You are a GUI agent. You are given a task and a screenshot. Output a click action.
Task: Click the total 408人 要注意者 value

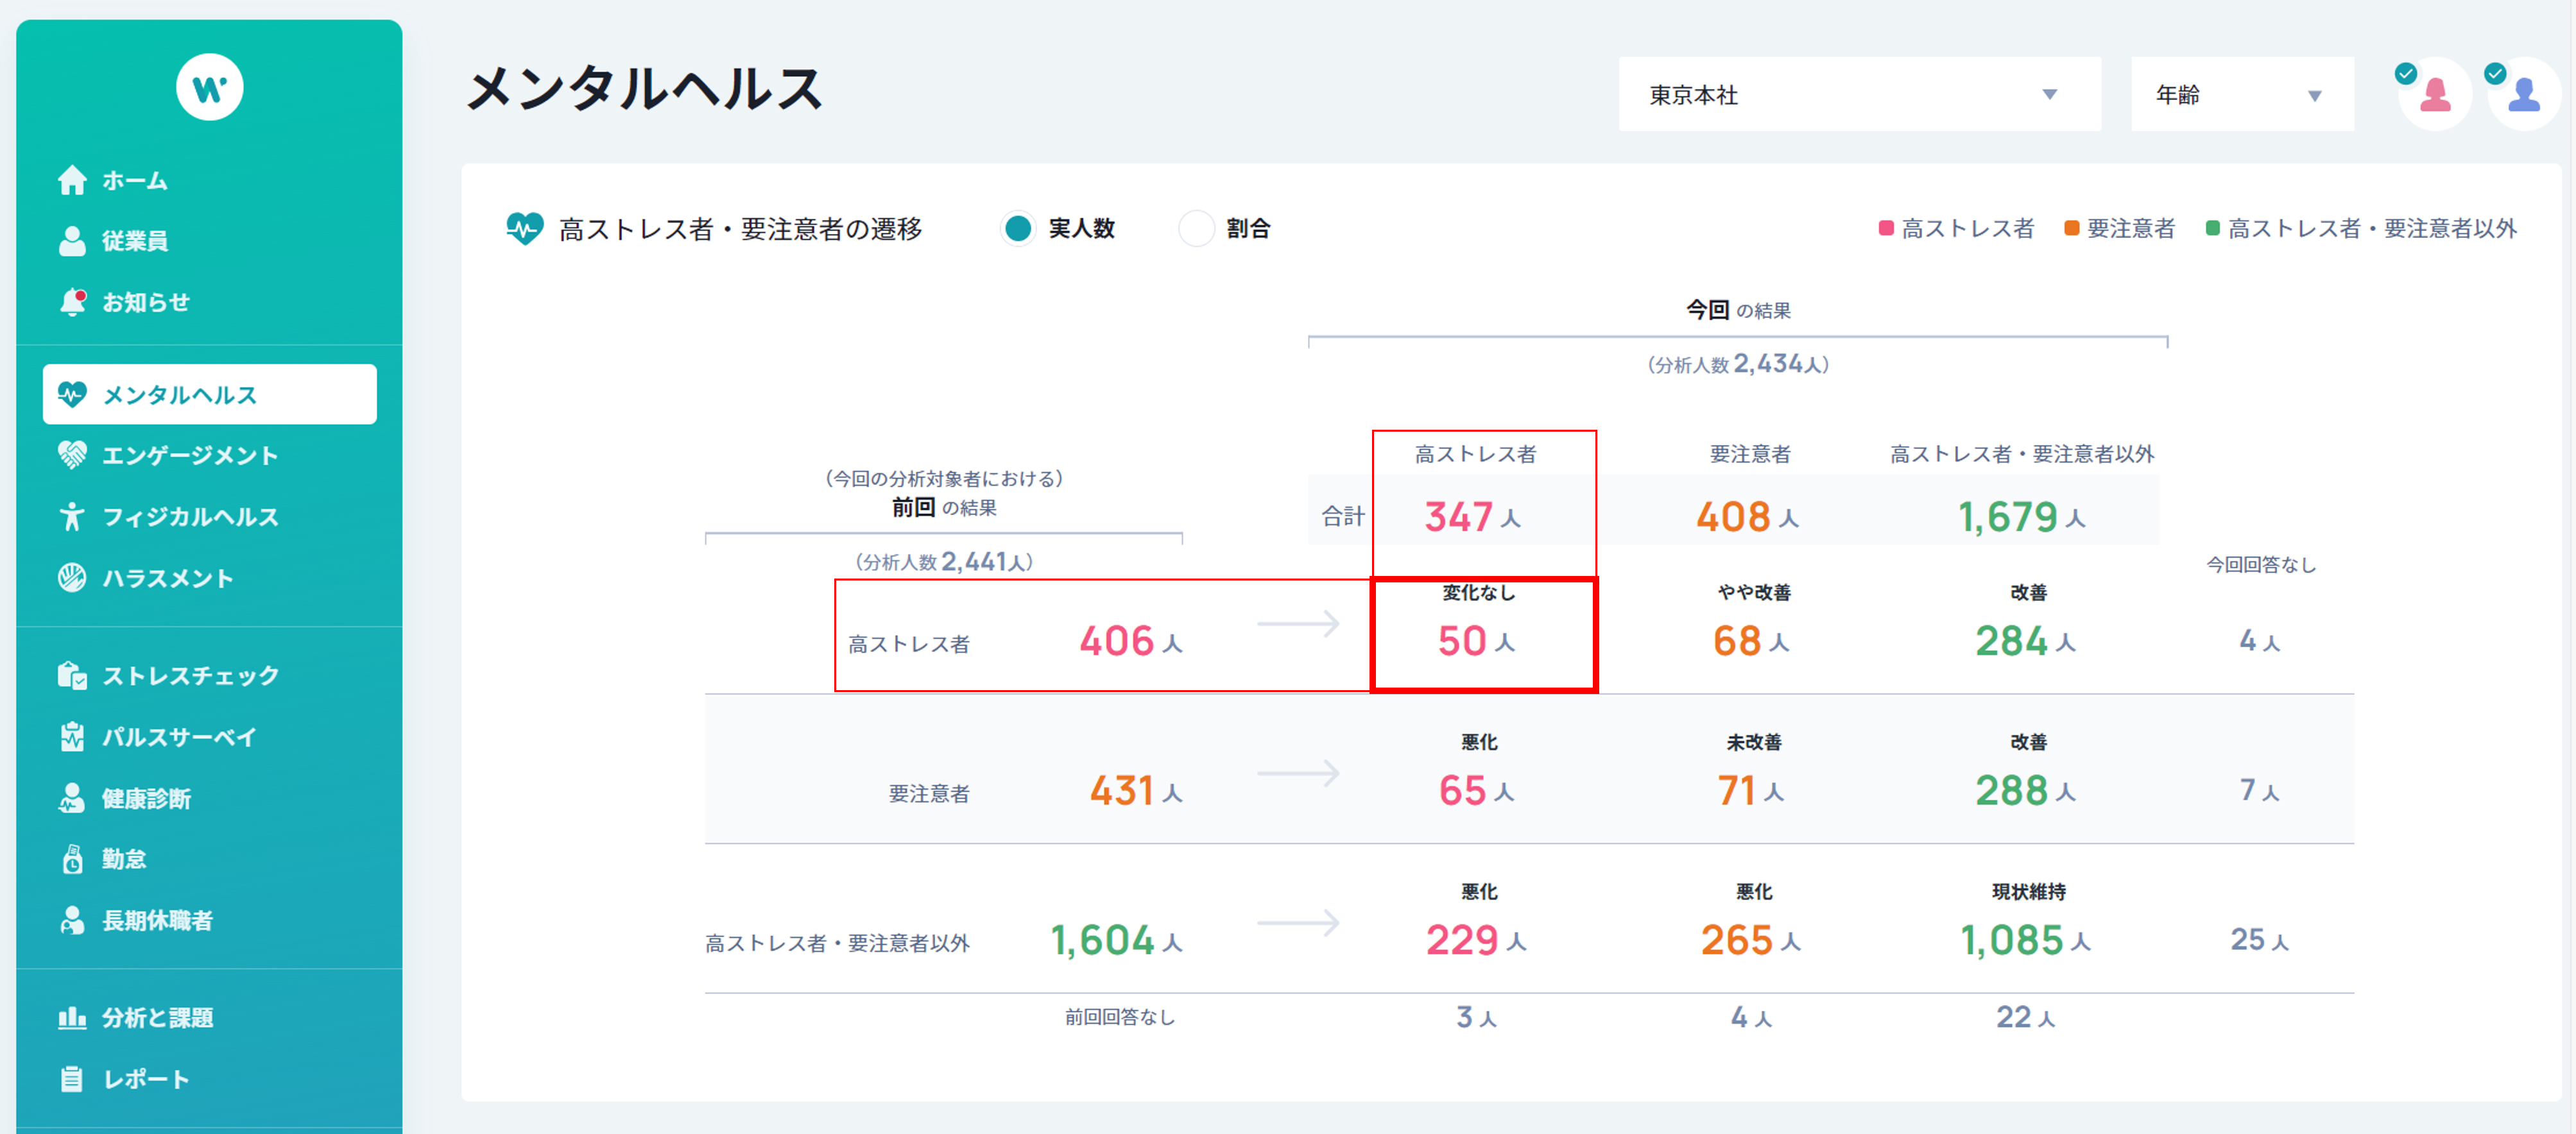1748,516
